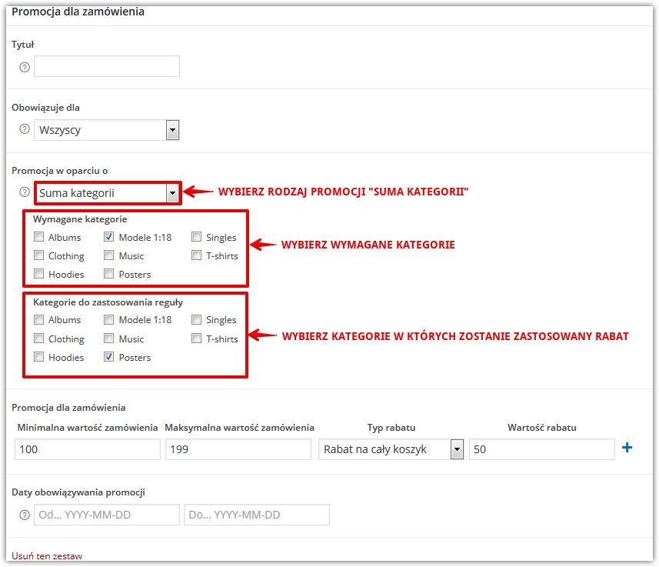Click the help icon next to date fields
659x567 pixels.
pos(25,515)
